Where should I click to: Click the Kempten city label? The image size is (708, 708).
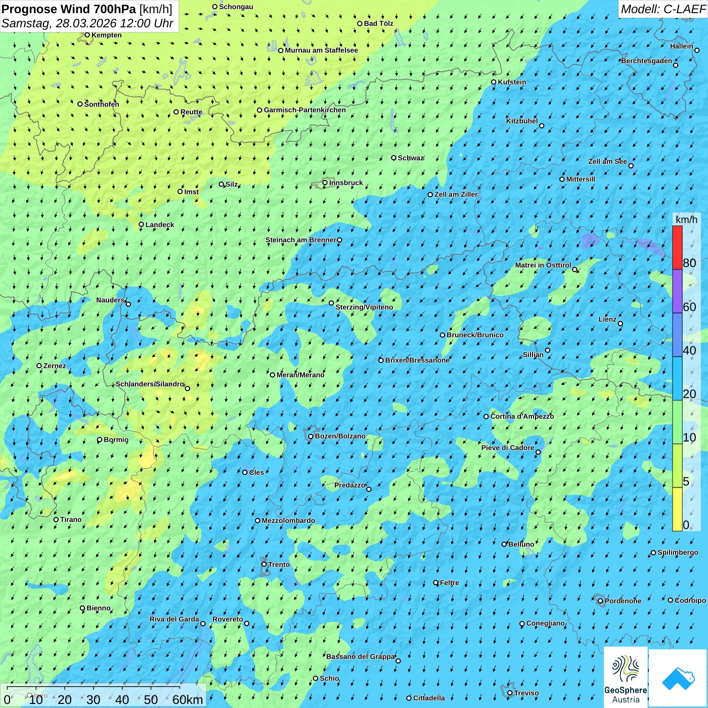[107, 35]
